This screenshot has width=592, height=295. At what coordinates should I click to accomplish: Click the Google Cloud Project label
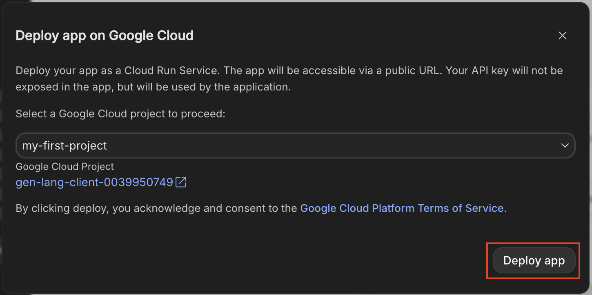pos(65,167)
